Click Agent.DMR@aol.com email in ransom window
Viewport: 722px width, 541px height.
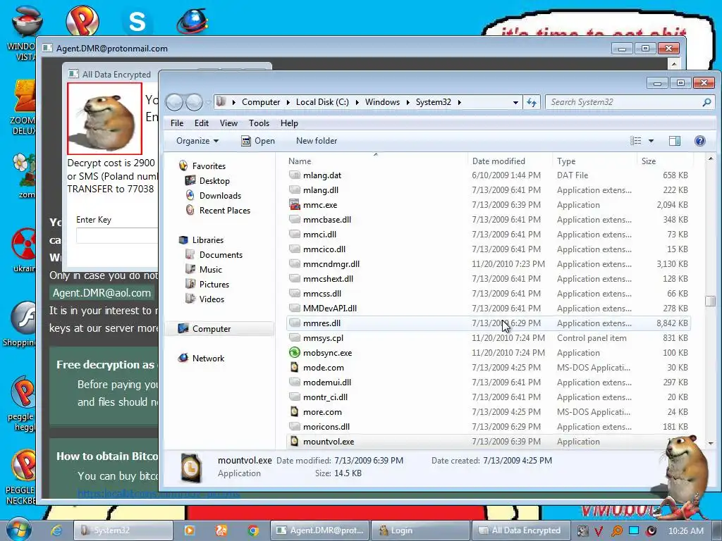[102, 293]
